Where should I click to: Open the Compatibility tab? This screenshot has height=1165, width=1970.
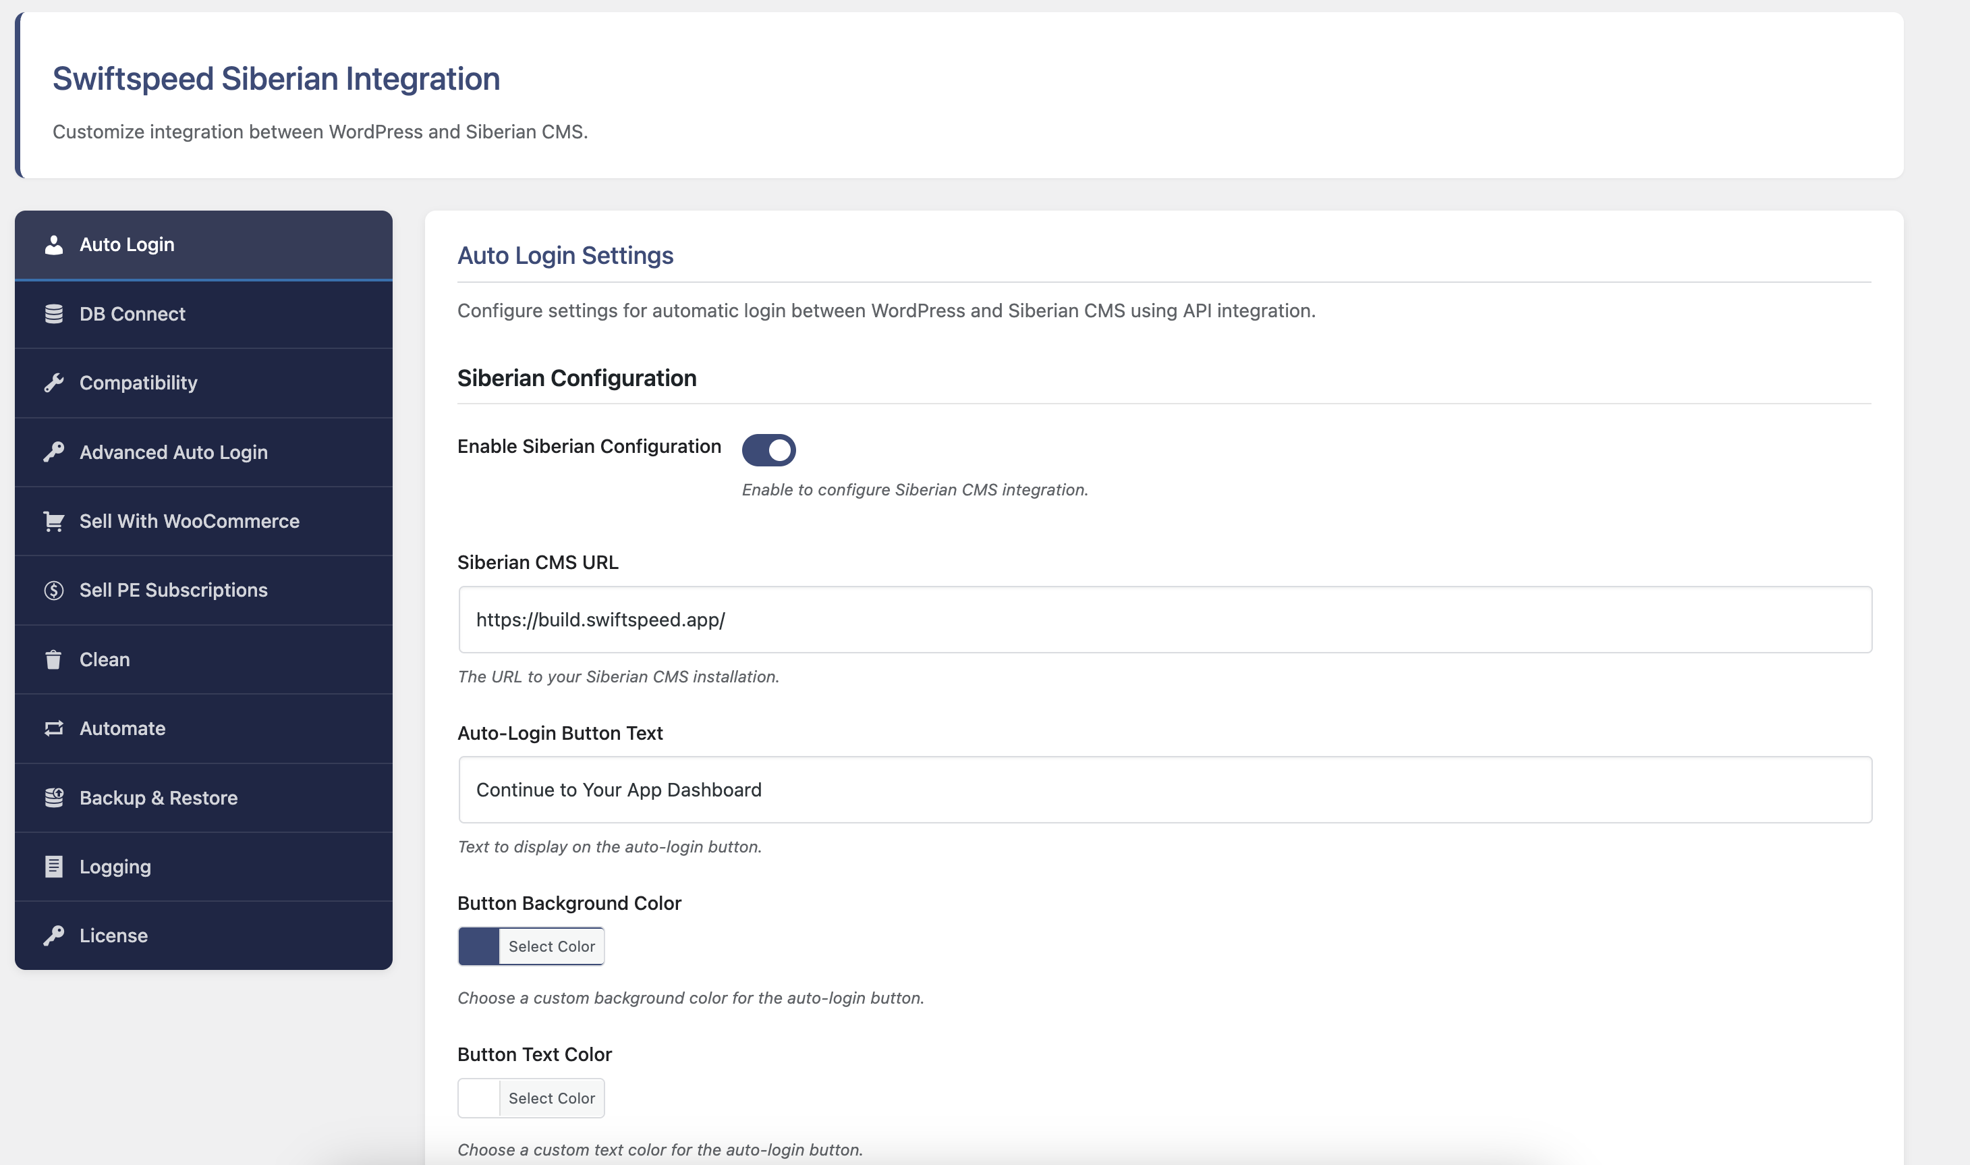click(x=203, y=383)
